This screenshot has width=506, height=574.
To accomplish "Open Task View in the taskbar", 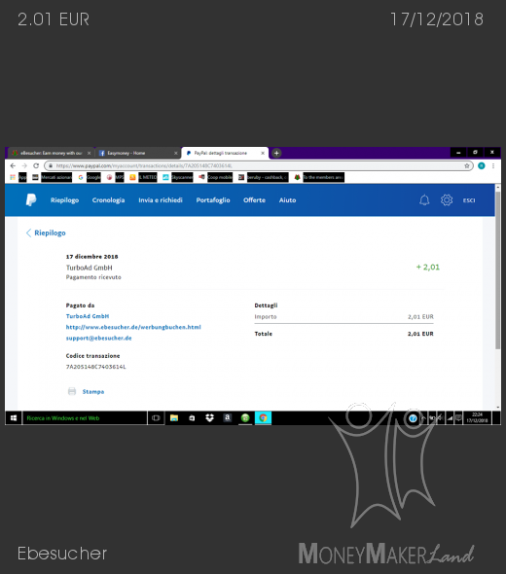I will pos(156,418).
